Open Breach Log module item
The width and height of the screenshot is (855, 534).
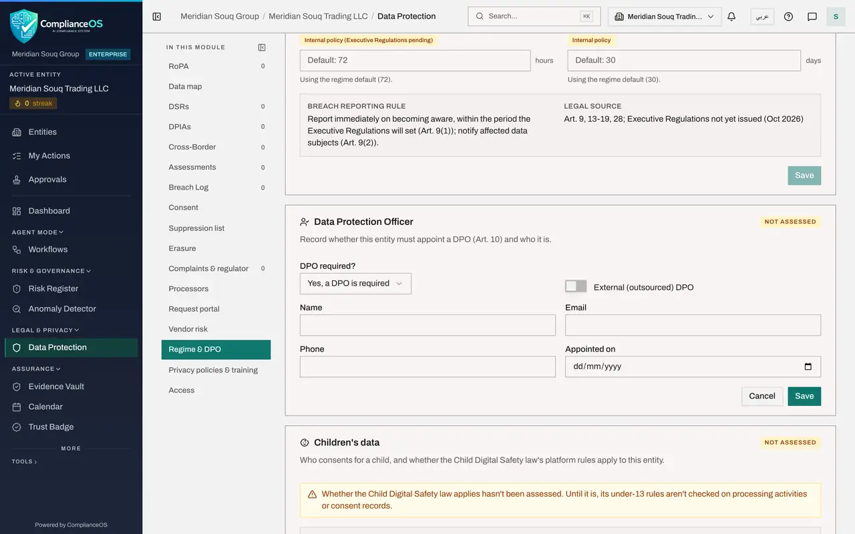216,188
